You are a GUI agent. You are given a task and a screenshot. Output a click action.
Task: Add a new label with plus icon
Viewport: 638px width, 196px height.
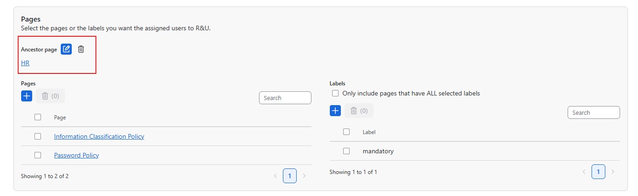(335, 111)
